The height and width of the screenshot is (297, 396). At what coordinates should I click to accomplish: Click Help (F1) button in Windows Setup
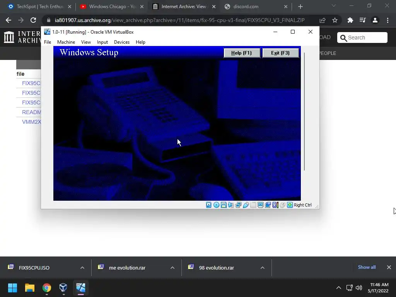(x=242, y=53)
